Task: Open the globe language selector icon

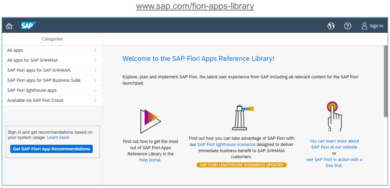Action: (x=331, y=26)
